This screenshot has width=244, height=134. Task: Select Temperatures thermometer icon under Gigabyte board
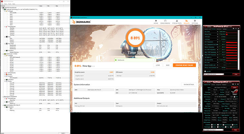[7, 27]
